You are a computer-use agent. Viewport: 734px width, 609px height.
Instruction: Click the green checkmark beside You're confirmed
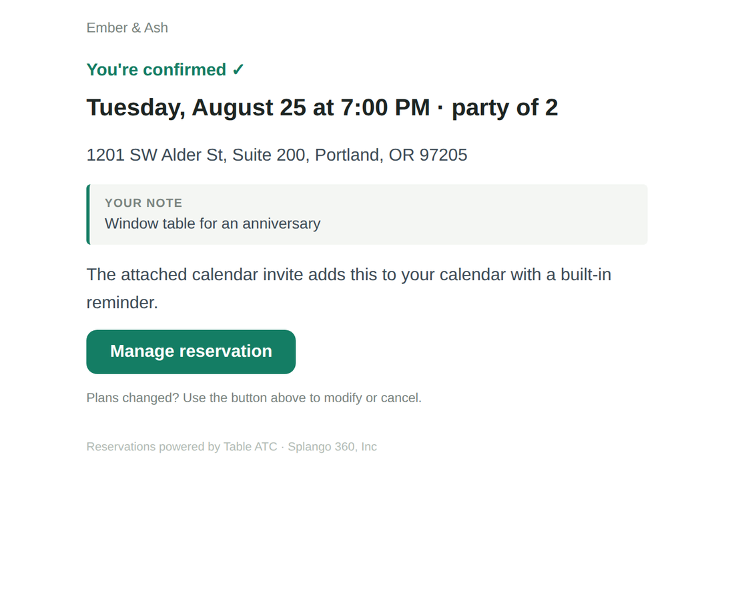(238, 70)
